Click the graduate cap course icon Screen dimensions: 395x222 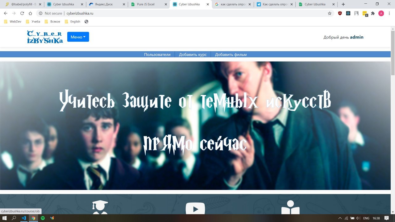[100, 207]
